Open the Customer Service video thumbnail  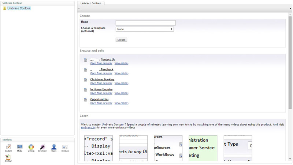[x=203, y=148]
